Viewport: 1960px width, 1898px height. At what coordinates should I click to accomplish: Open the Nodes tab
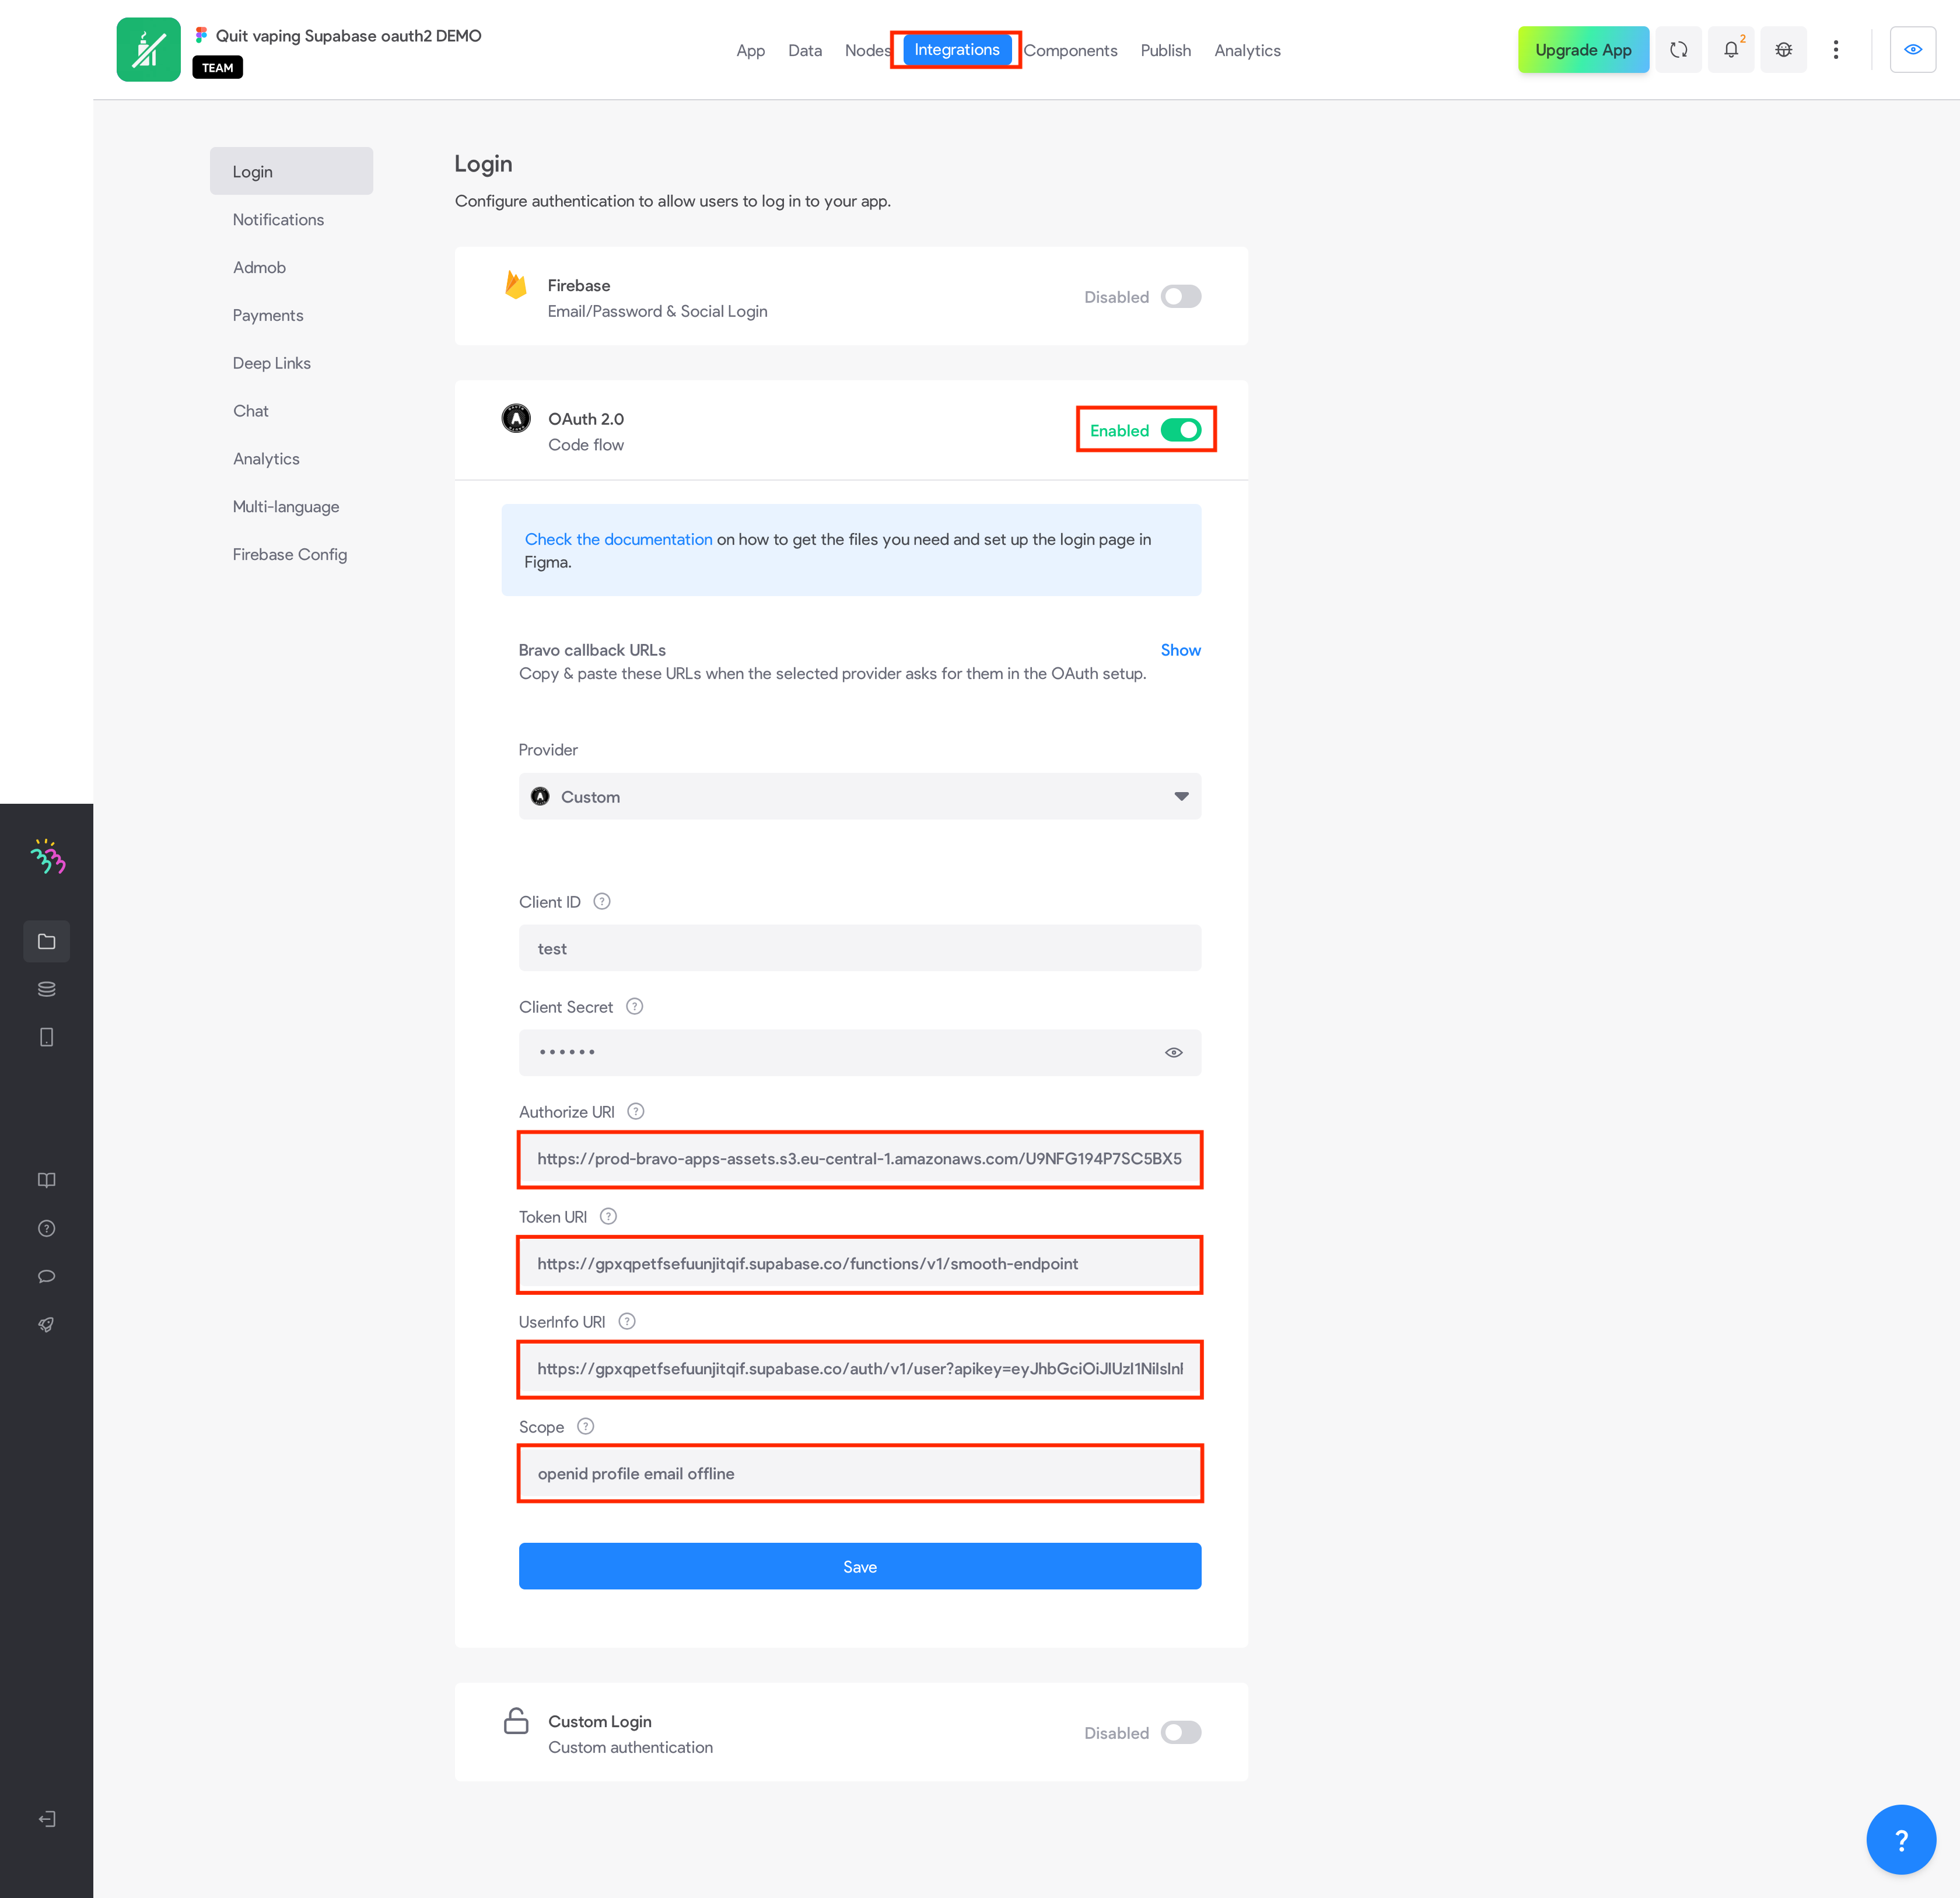pyautogui.click(x=867, y=50)
